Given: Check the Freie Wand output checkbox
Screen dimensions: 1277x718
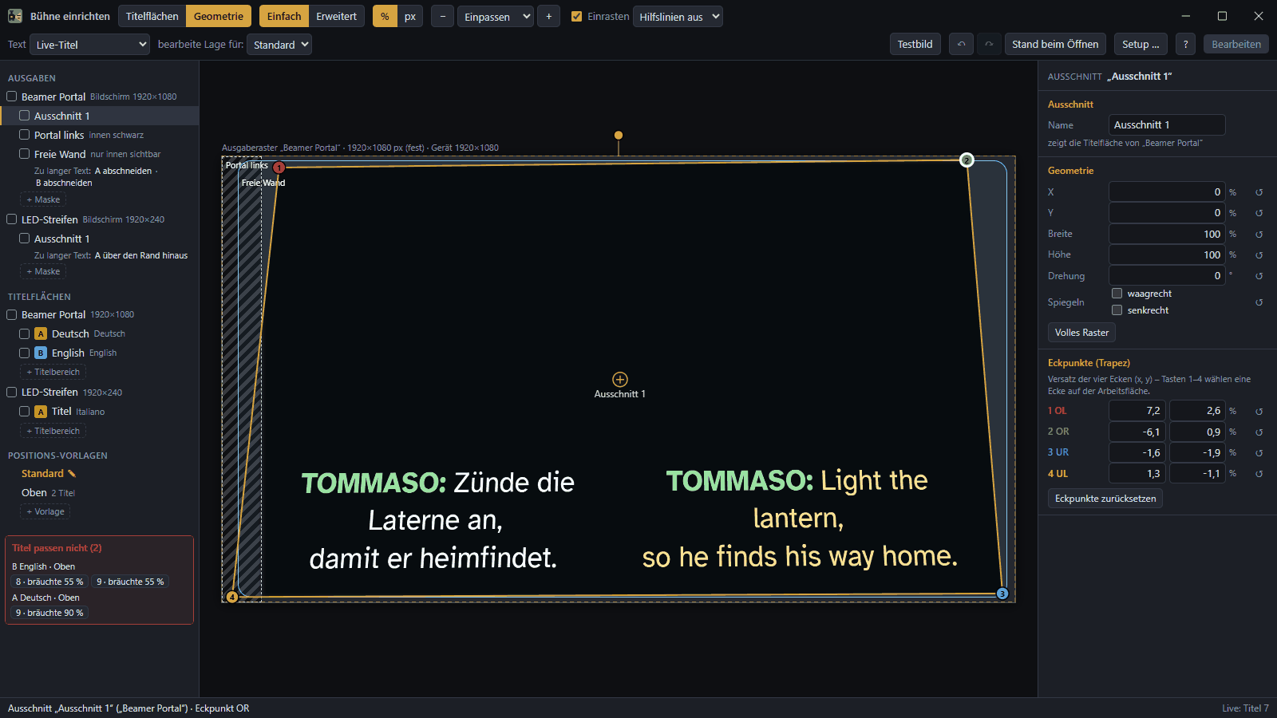Looking at the screenshot, I should point(25,154).
